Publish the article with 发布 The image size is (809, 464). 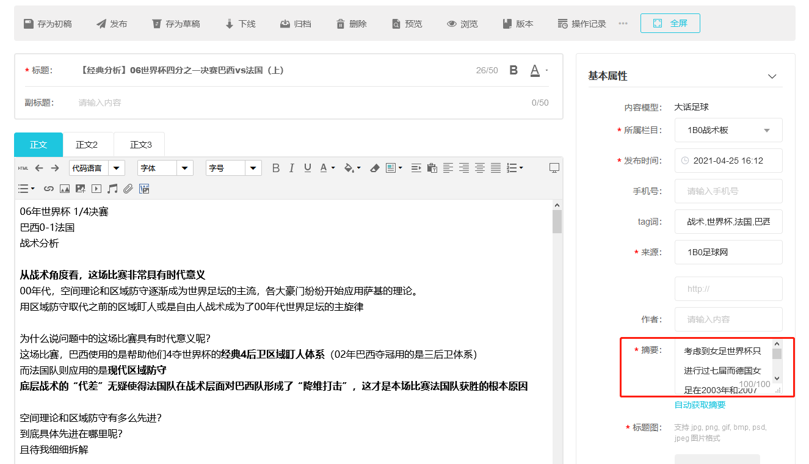[112, 24]
